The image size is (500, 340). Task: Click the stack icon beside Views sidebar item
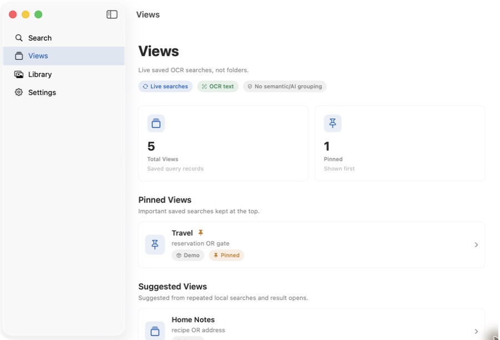pyautogui.click(x=19, y=56)
